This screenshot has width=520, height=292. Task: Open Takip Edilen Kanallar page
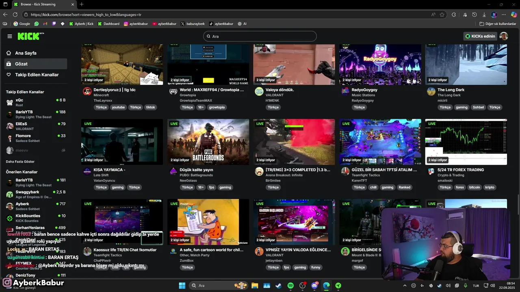36,75
